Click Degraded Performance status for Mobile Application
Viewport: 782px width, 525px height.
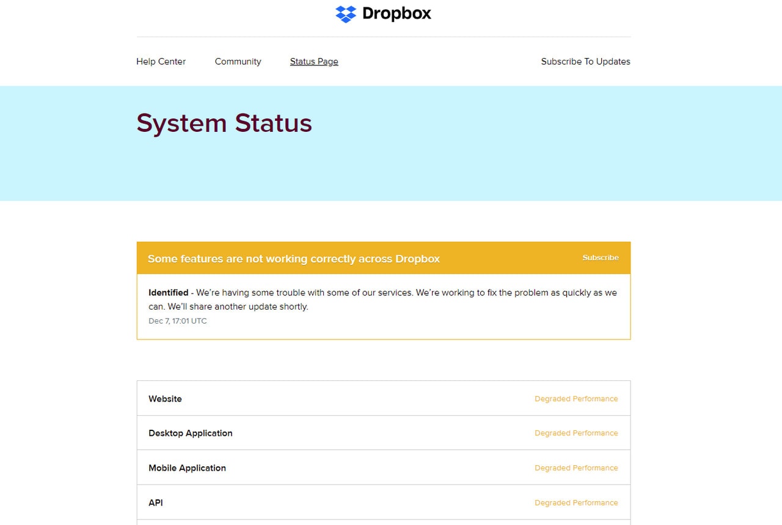coord(576,468)
